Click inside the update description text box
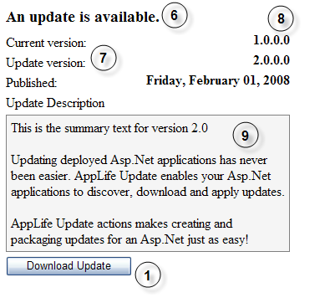The width and height of the screenshot is (325, 303). pos(148,183)
